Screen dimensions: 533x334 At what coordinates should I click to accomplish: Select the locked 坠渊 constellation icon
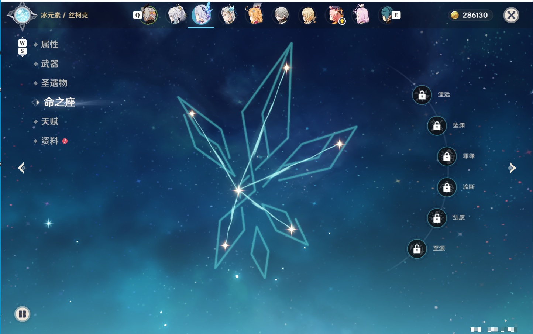pyautogui.click(x=437, y=126)
